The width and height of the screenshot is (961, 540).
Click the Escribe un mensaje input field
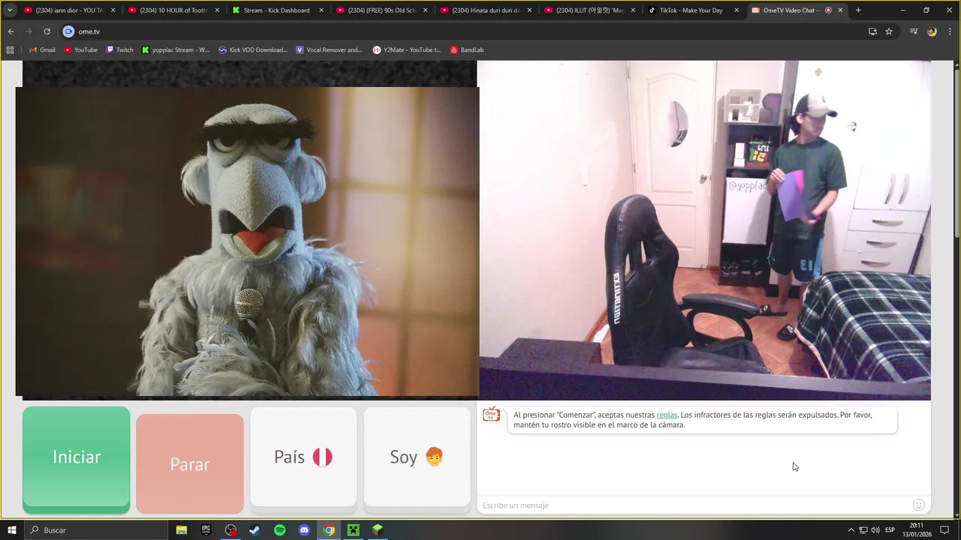point(694,505)
